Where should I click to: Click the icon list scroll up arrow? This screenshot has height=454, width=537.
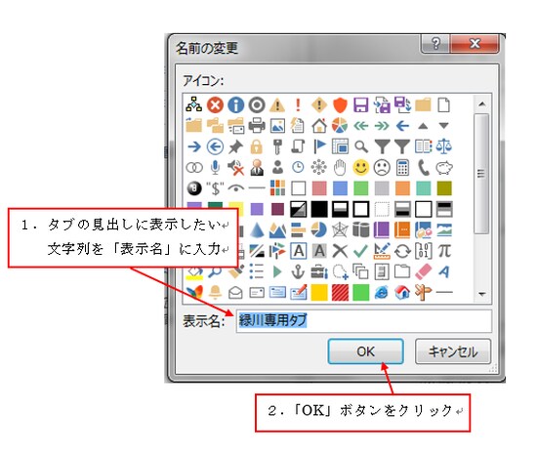(x=482, y=103)
